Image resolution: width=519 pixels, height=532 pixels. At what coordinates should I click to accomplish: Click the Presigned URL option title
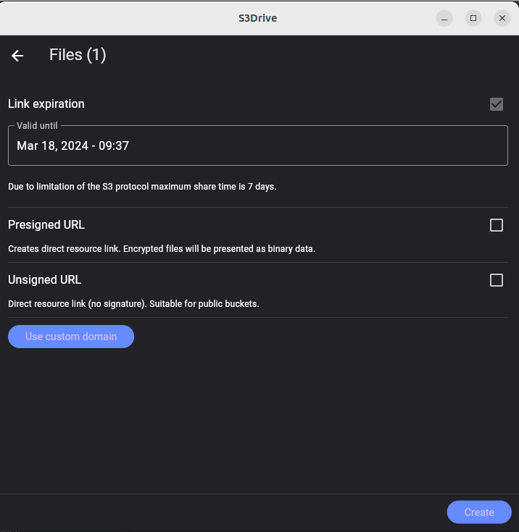(x=46, y=224)
